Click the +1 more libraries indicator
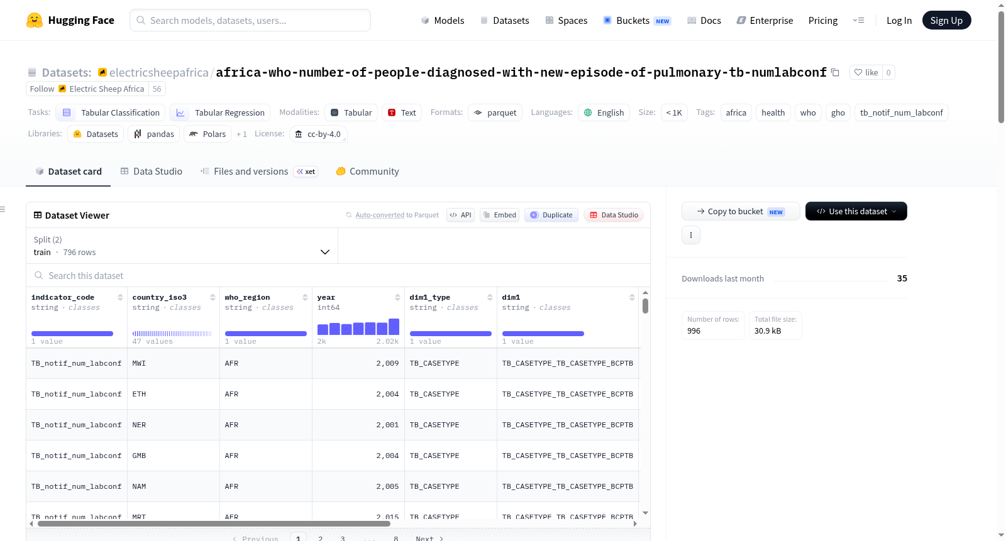Screen dimensions: 1006x541 pos(241,134)
